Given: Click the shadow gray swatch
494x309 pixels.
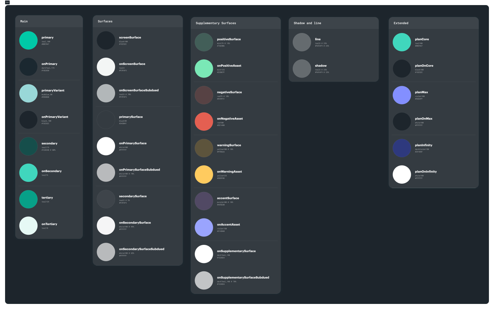Looking at the screenshot, I should tap(302, 68).
